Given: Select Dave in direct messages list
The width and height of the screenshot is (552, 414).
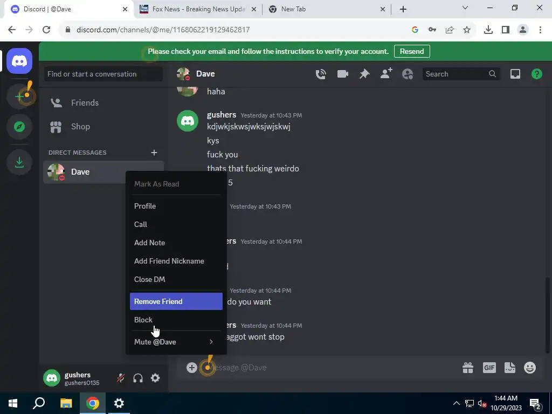Looking at the screenshot, I should pos(103,172).
